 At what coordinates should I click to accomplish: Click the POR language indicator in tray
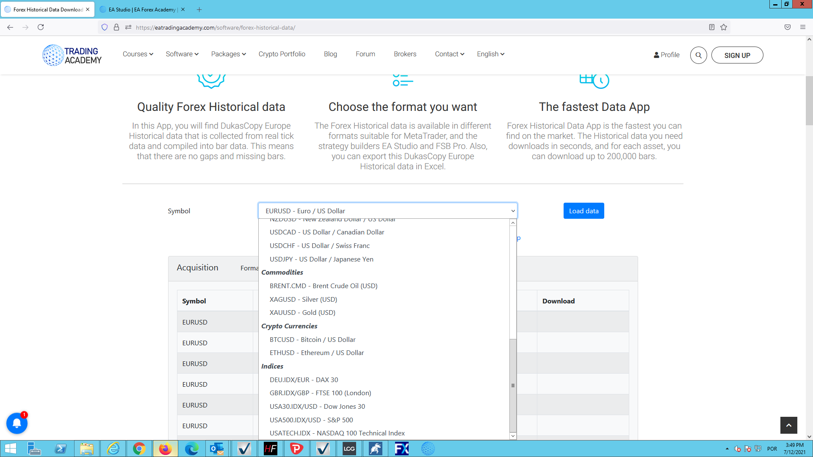pyautogui.click(x=772, y=449)
